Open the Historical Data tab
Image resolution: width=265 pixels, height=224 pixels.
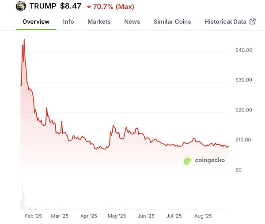tap(225, 22)
